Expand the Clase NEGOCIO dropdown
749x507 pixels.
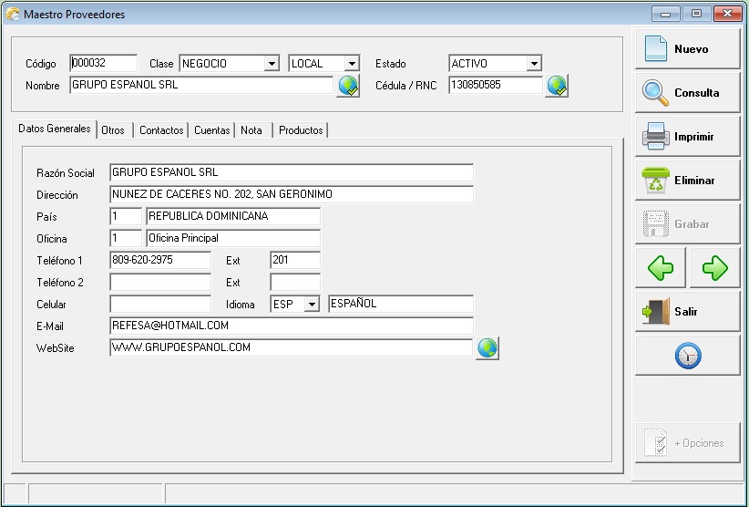(271, 64)
